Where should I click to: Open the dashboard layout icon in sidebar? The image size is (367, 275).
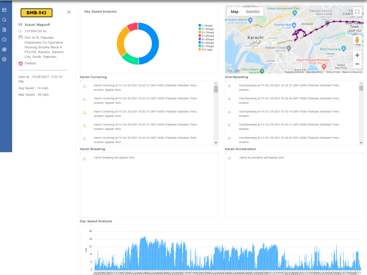coord(4,10)
